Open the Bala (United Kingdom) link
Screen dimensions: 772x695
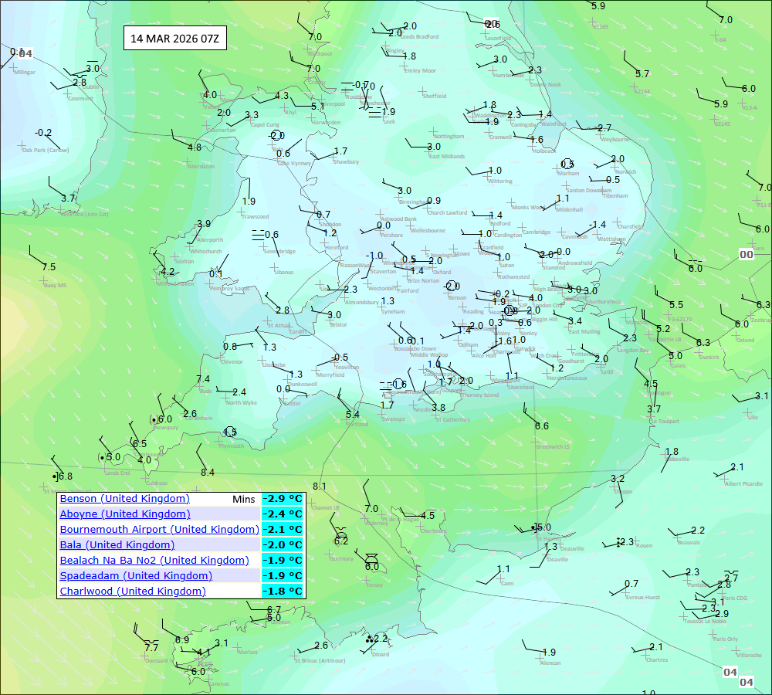[x=117, y=544]
